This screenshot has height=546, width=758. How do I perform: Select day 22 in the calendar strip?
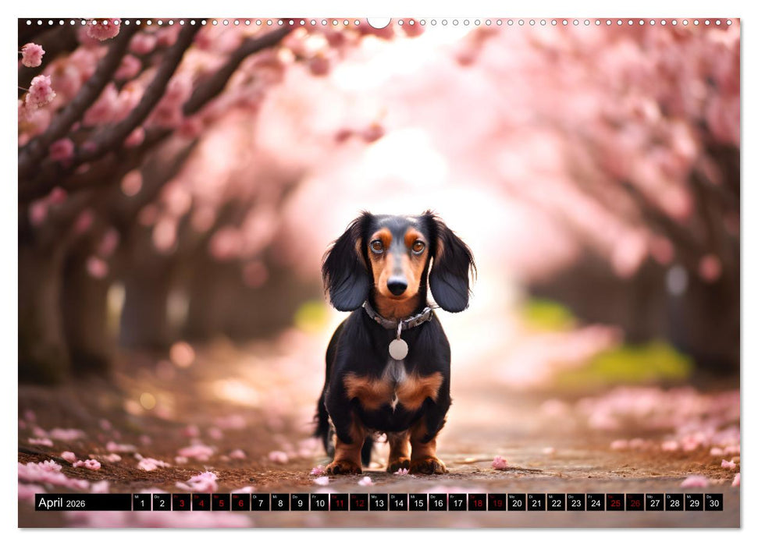(556, 502)
